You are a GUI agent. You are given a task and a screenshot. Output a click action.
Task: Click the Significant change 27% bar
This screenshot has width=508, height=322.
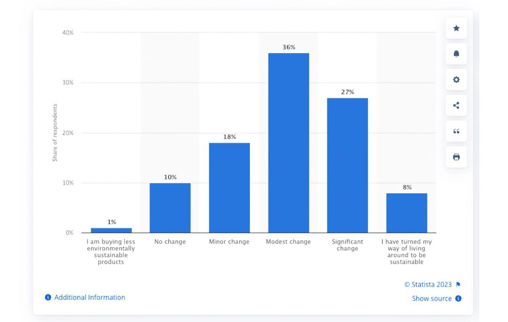(347, 166)
